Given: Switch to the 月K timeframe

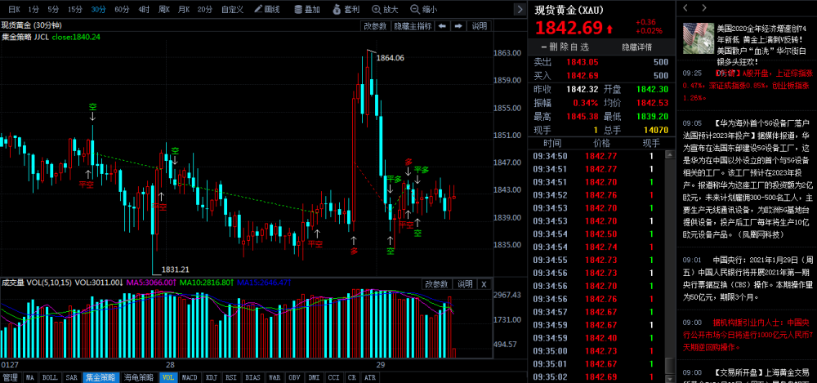Looking at the screenshot, I should point(183,9).
